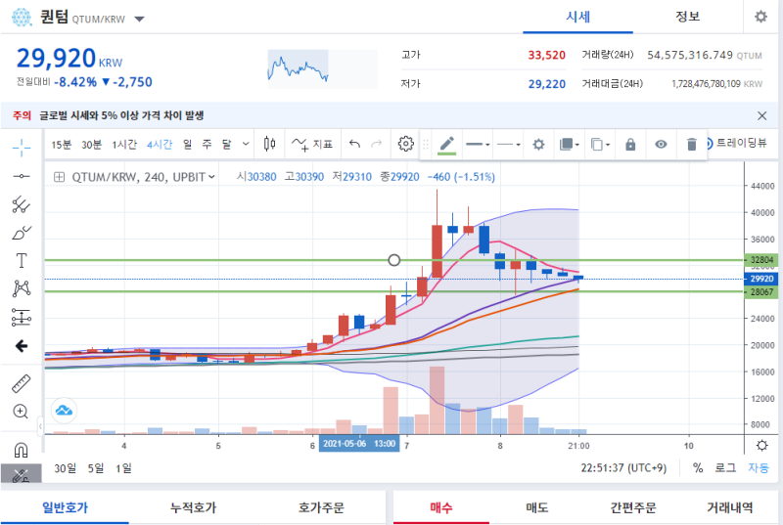The image size is (783, 525).
Task: Switch to the 시세 tab
Action: click(577, 18)
